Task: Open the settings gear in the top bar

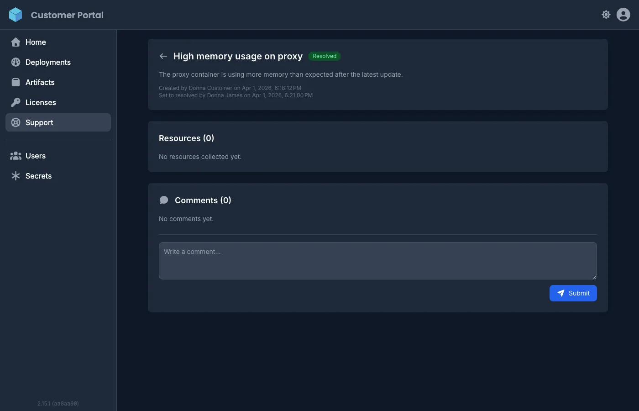Action: [606, 14]
